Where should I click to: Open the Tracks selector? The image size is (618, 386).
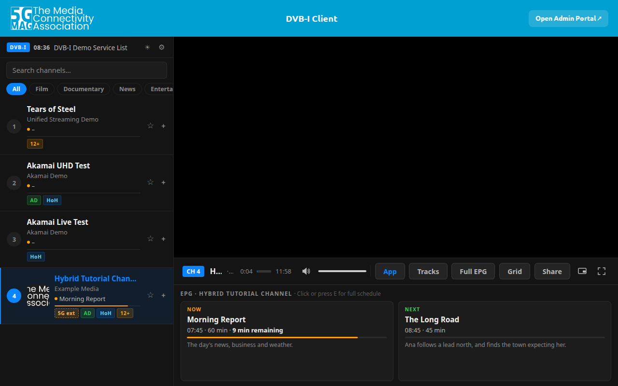pyautogui.click(x=428, y=271)
